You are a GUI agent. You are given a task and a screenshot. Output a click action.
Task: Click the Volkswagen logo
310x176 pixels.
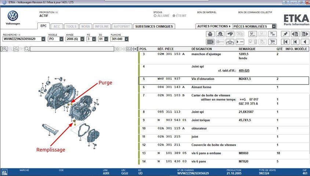point(13,16)
